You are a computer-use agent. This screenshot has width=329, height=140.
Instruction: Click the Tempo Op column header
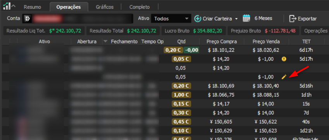152,42
